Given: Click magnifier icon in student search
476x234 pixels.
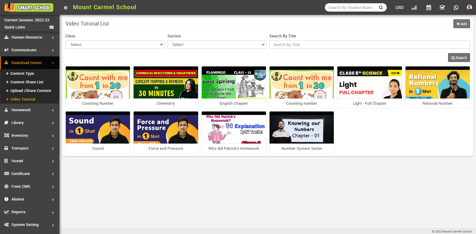Looking at the screenshot, I should click(x=381, y=7).
